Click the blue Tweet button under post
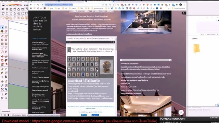The image size is (219, 123). pos(84,115)
